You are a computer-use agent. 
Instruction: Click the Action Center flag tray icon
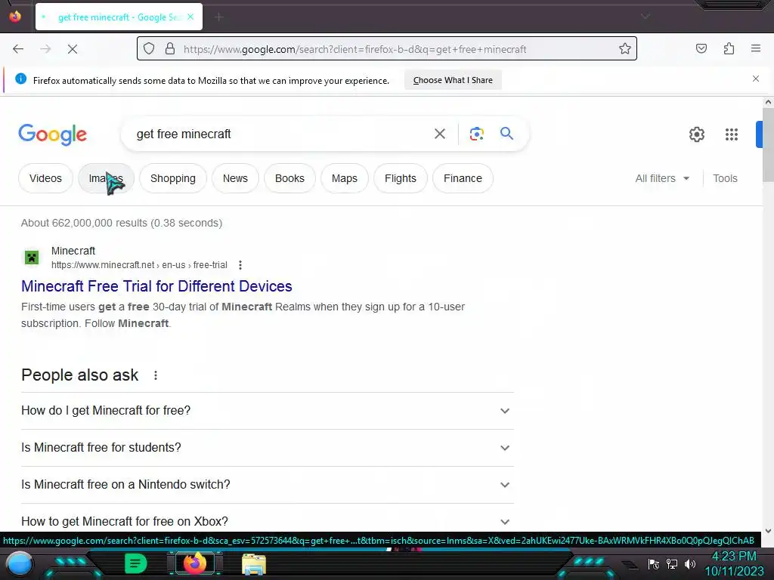click(654, 563)
